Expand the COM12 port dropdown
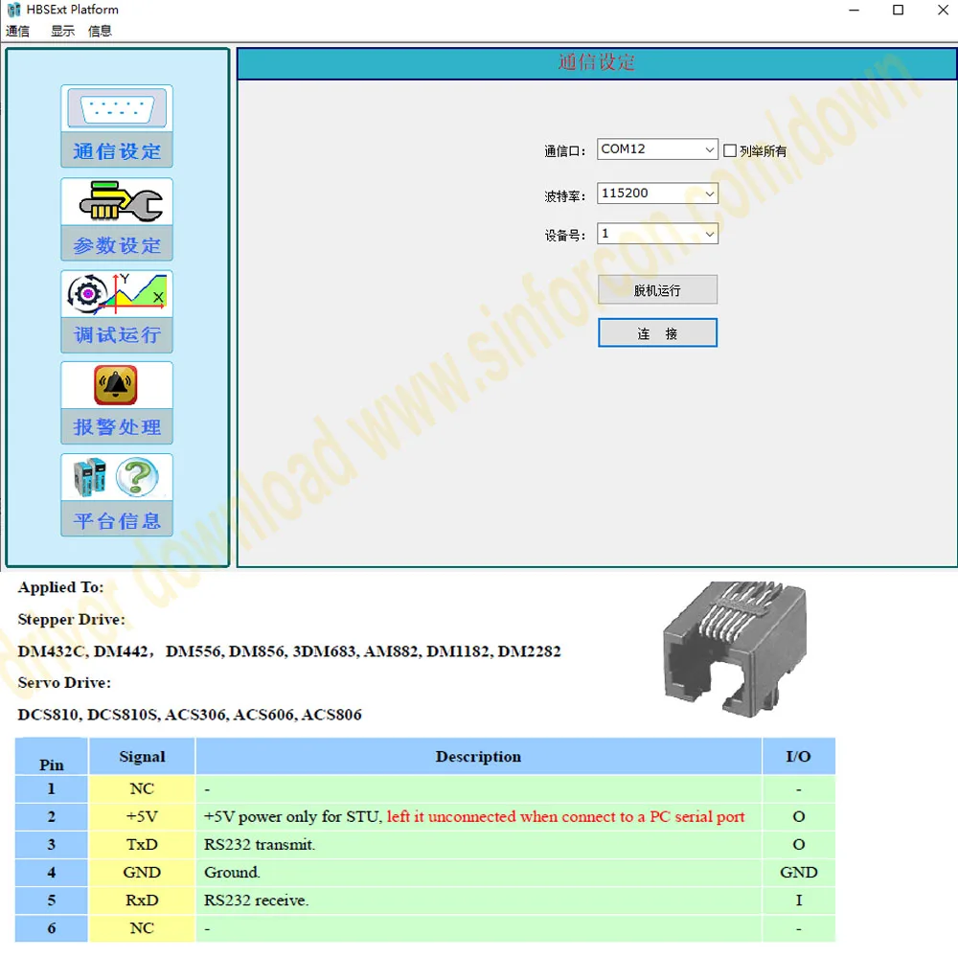958x958 pixels. click(x=709, y=149)
